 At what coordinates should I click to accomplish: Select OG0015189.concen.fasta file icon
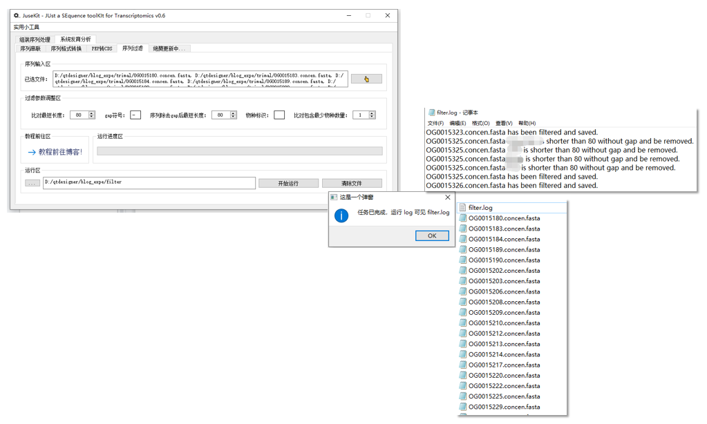[464, 250]
